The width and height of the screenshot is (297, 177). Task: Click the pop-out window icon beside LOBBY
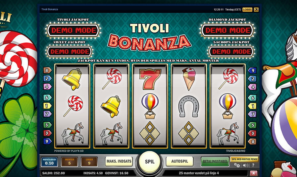pos(256,10)
